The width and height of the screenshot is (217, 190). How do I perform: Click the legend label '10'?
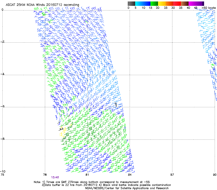click(143, 8)
